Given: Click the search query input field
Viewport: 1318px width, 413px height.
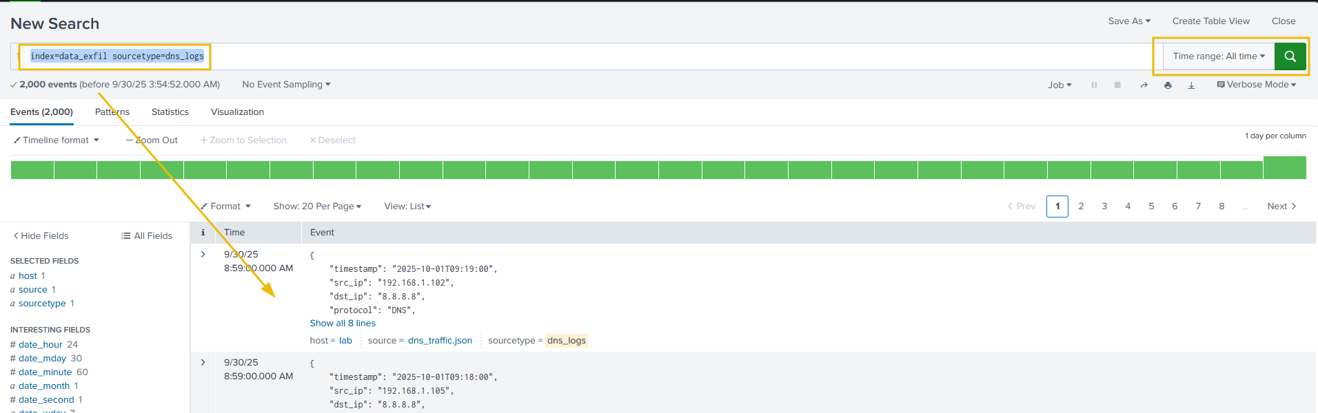Looking at the screenshot, I should point(620,56).
